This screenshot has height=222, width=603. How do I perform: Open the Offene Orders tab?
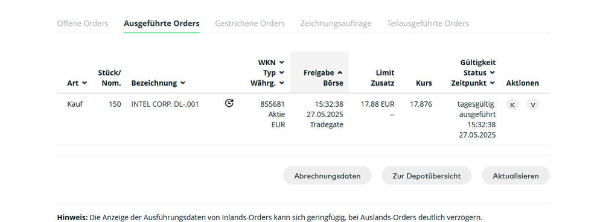pyautogui.click(x=83, y=24)
